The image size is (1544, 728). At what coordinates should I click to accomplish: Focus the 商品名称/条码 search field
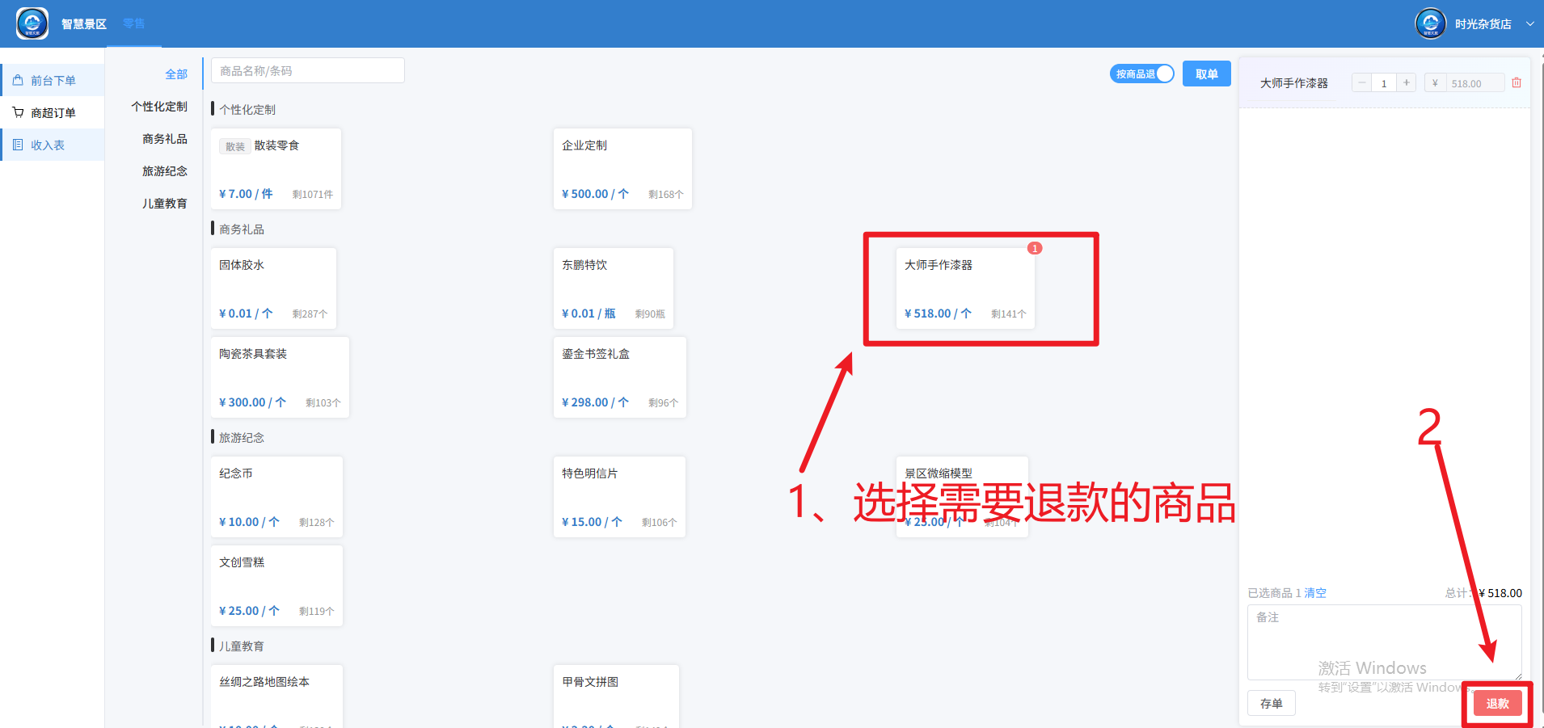[x=307, y=70]
